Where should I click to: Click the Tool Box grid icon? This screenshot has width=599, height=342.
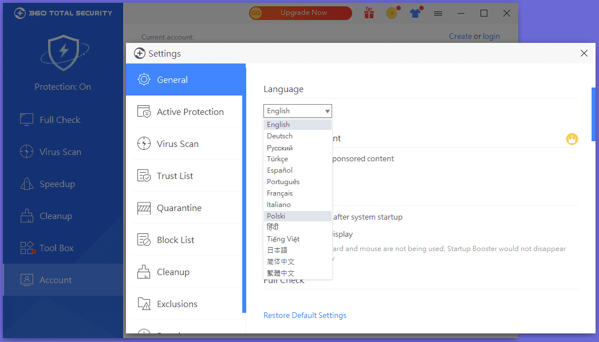pyautogui.click(x=27, y=248)
